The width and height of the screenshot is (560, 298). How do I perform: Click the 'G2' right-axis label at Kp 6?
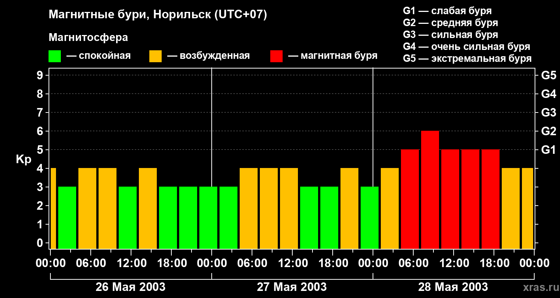point(548,131)
